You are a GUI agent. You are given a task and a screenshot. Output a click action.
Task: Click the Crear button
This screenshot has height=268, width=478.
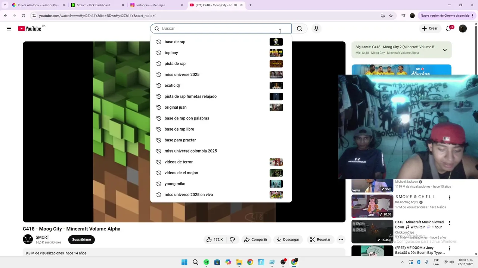click(429, 29)
